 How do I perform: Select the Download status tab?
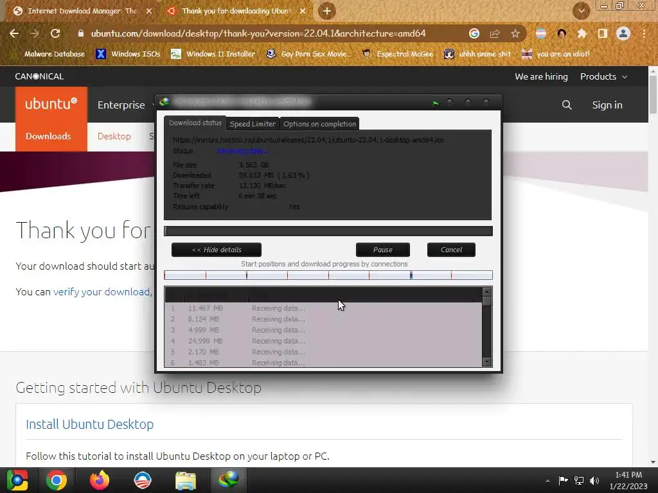(x=195, y=123)
